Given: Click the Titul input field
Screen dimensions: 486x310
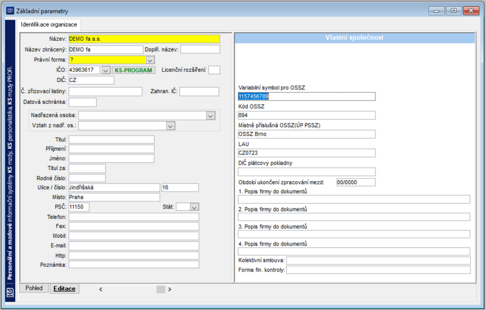Looking at the screenshot, I should [x=111, y=140].
